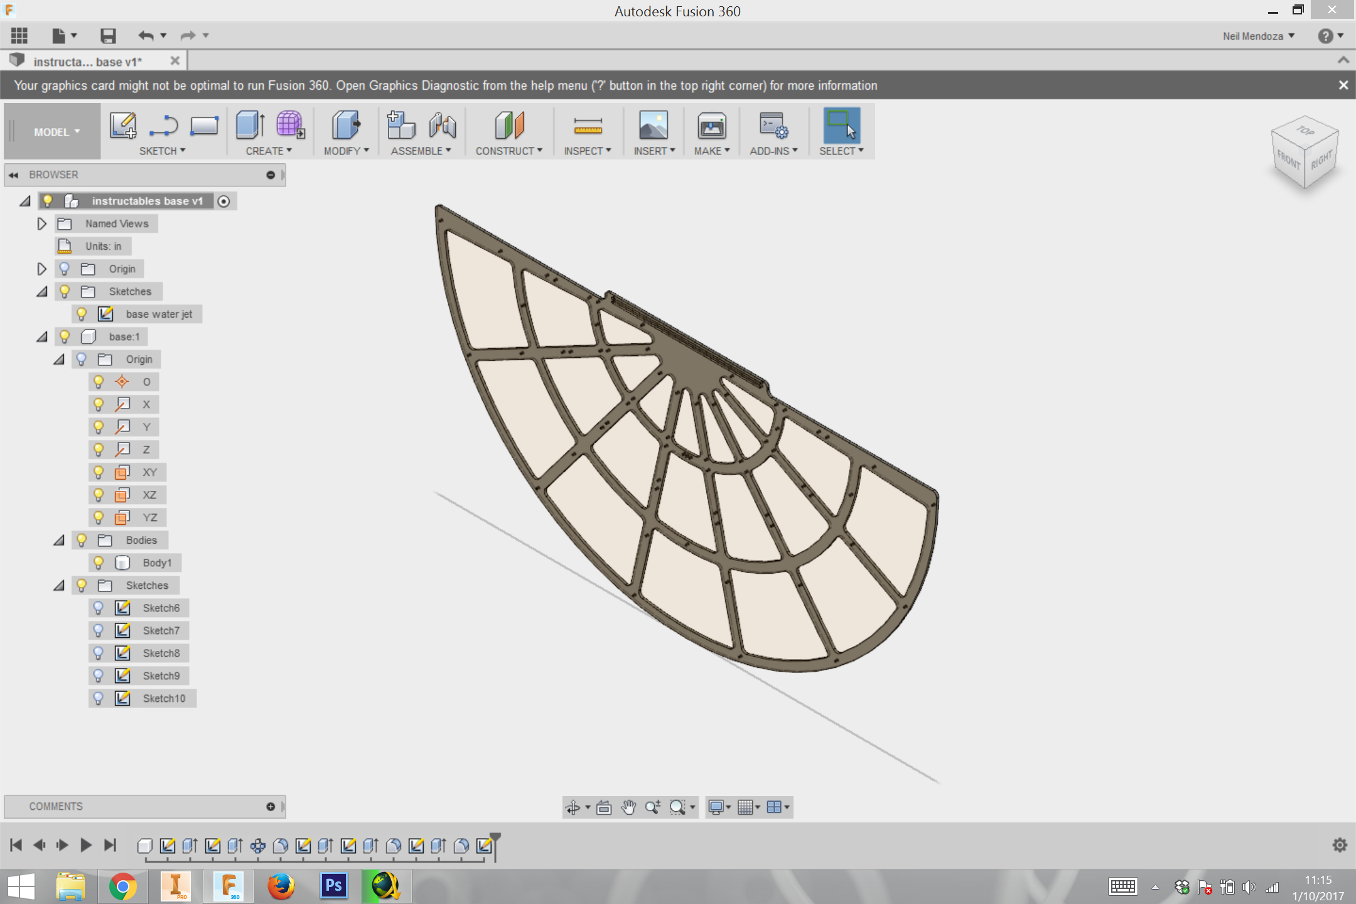
Task: Toggle visibility bulb of base water jet
Action: (x=82, y=314)
